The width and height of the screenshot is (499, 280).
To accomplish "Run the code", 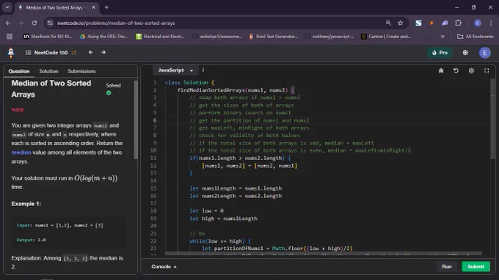I will click(446, 267).
